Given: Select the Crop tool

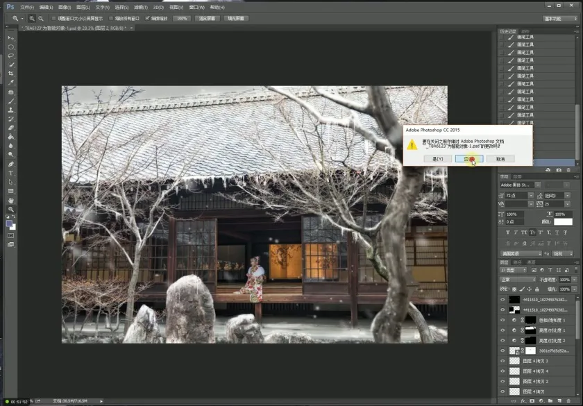Looking at the screenshot, I should pyautogui.click(x=10, y=74).
